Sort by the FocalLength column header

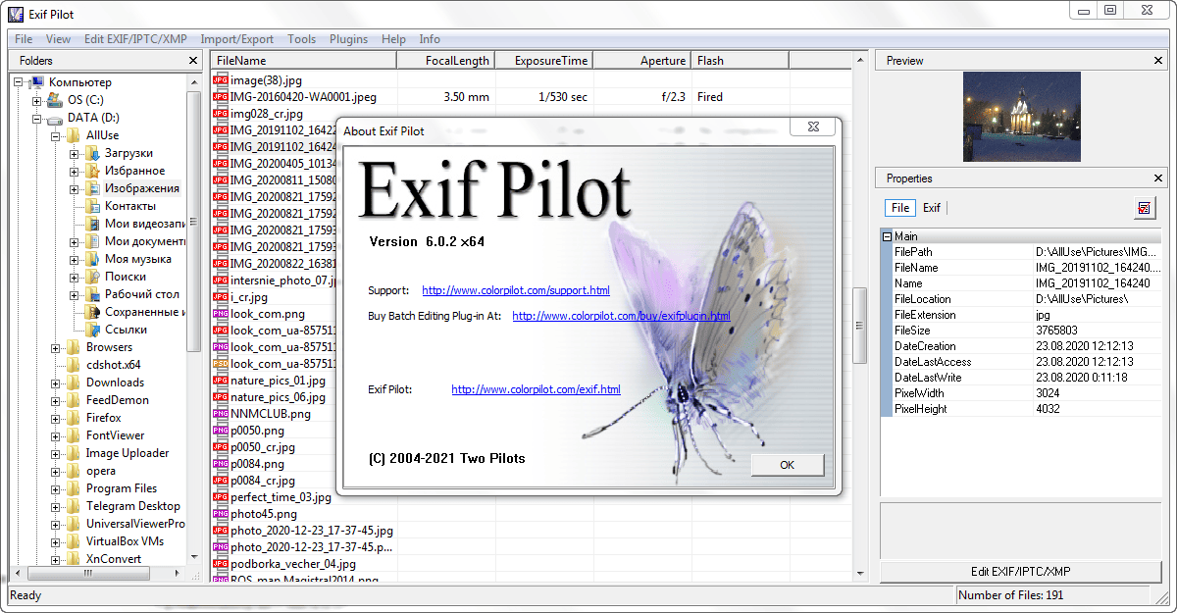click(x=445, y=61)
